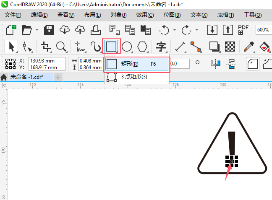Save the document with floppy icon
Viewport: 272px width, 200px height.
point(49,30)
